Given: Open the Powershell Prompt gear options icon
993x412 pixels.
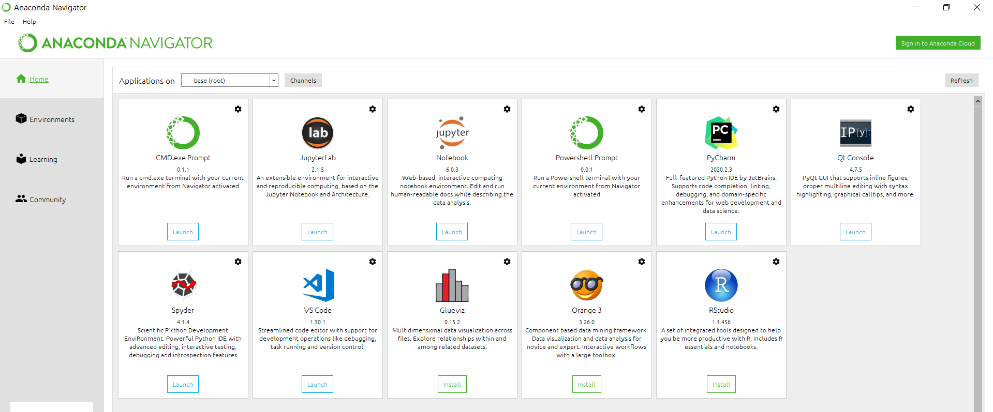Looking at the screenshot, I should [642, 109].
